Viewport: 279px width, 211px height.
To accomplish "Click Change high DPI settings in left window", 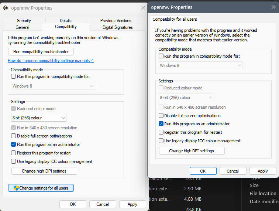I will (x=44, y=171).
